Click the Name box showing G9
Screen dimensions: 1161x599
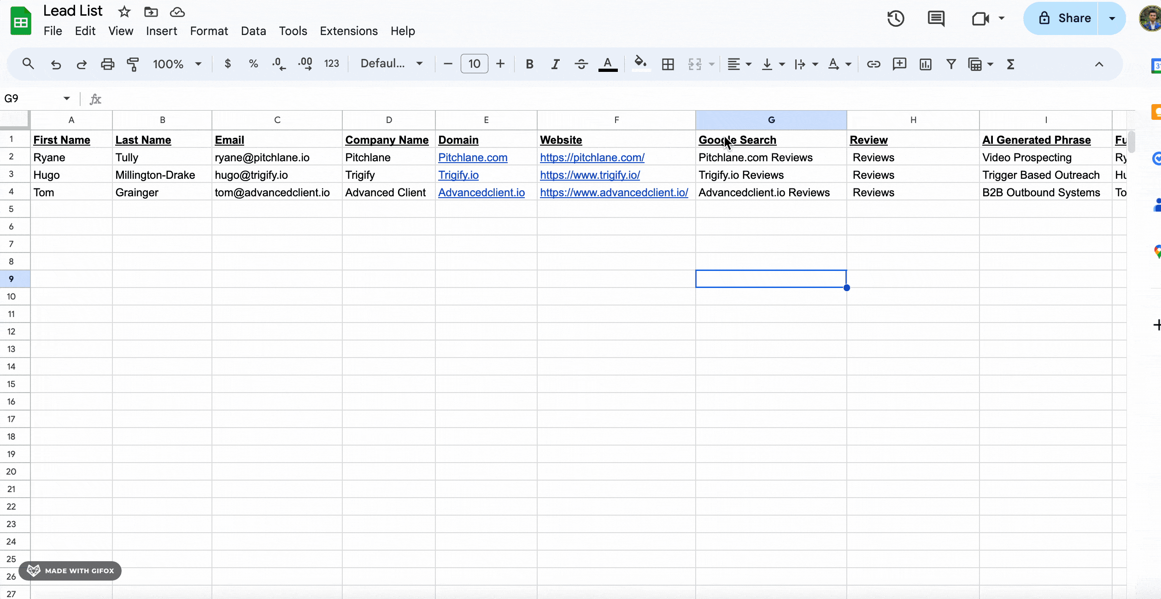point(37,99)
